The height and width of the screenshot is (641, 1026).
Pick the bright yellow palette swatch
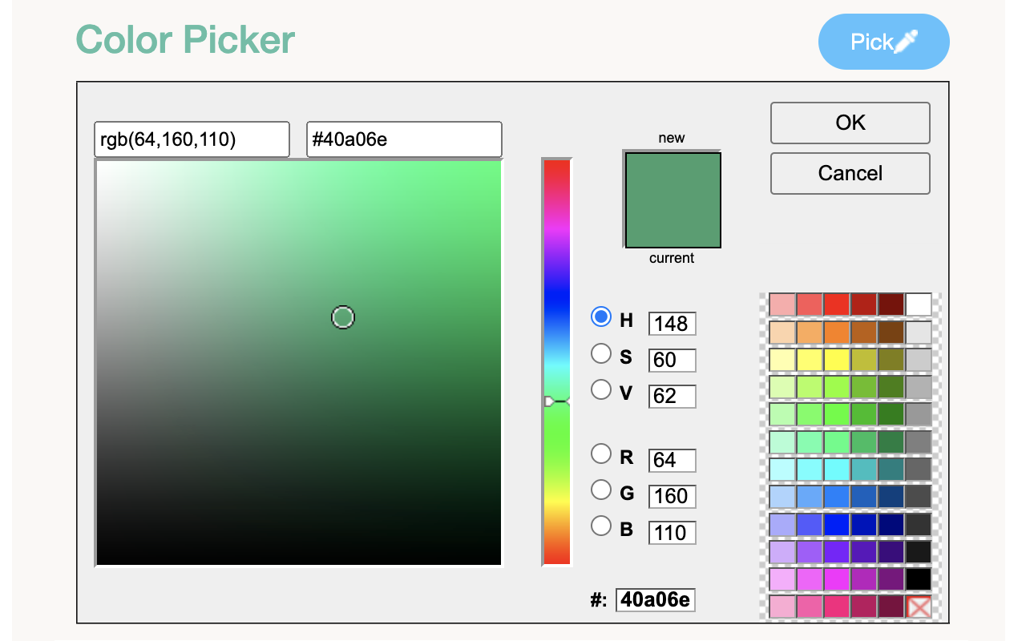(837, 360)
